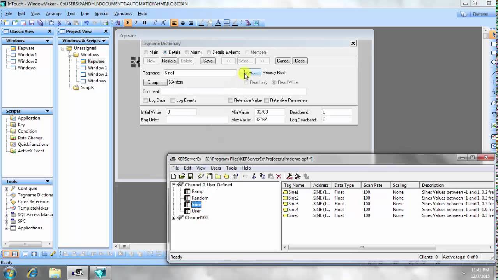Click Open Project icon in KEPServerEx toolbar
498x280 pixels.
tap(182, 177)
